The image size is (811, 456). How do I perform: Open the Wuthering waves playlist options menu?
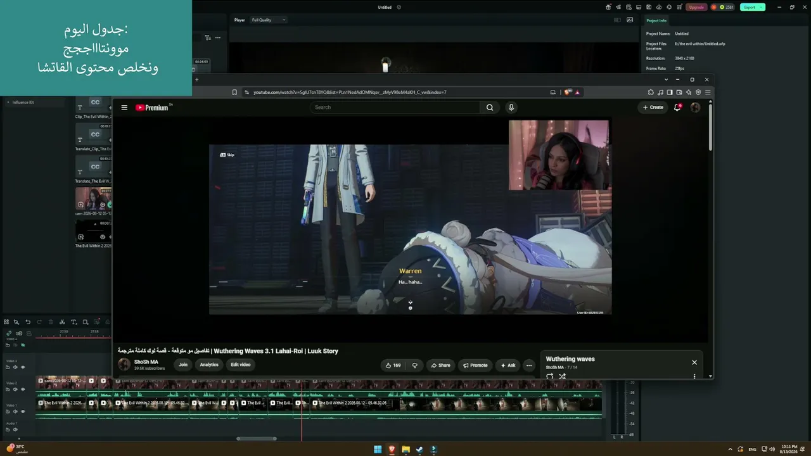(694, 376)
